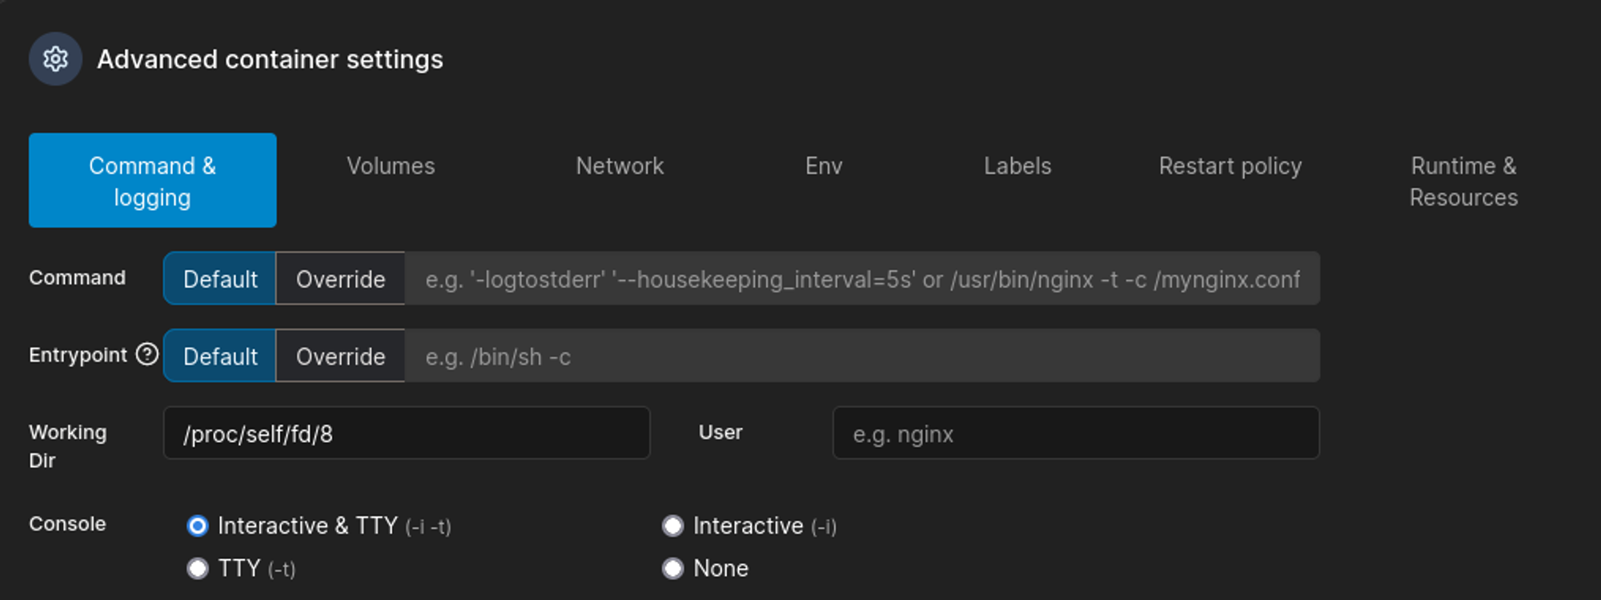
Task: Go to the Env tab
Action: [824, 166]
